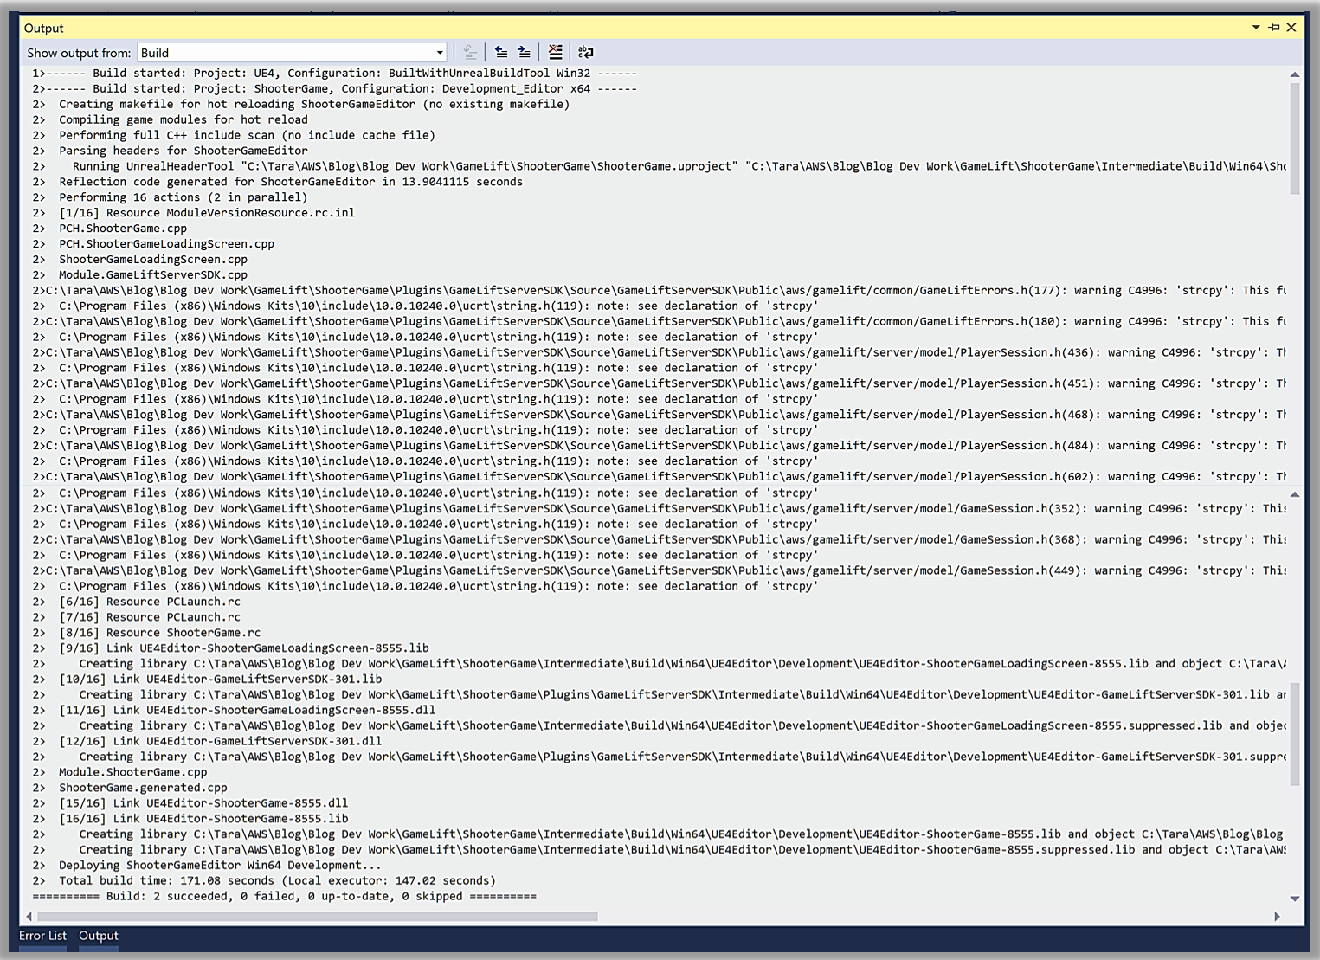Expand the Show output from Build combo box
The height and width of the screenshot is (960, 1320).
pyautogui.click(x=439, y=53)
